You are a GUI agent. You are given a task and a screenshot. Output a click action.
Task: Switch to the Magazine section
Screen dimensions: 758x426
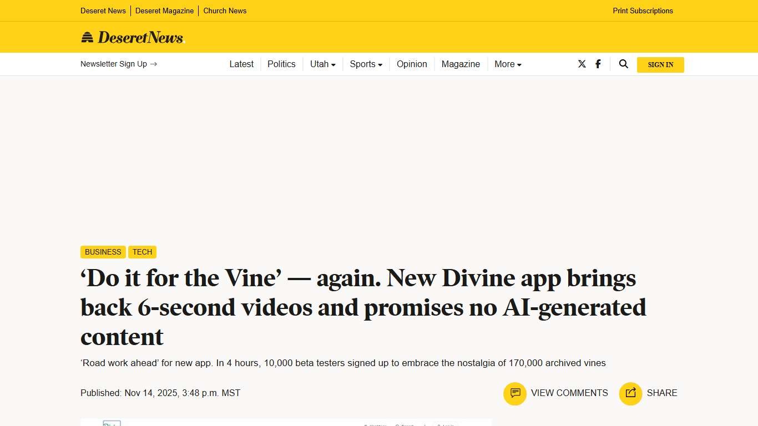pos(461,64)
